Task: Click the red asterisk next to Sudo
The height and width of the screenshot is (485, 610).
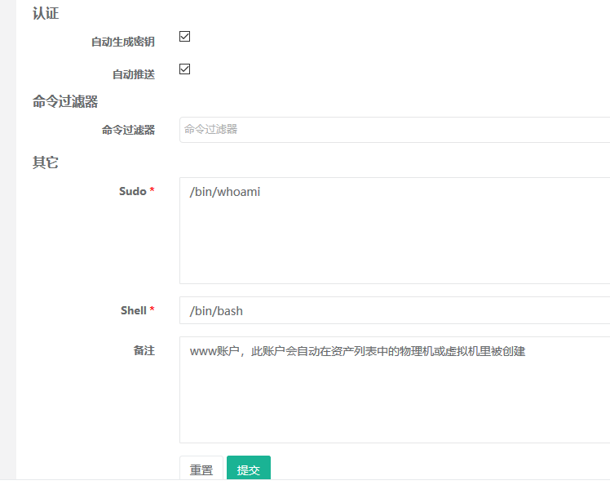Action: click(152, 191)
